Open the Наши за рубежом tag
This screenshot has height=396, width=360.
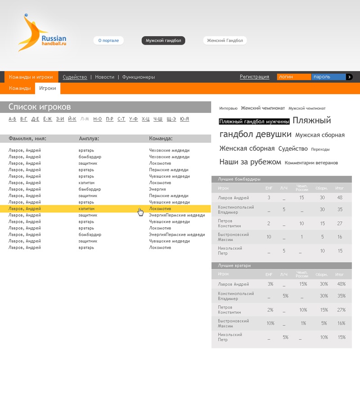tap(250, 162)
